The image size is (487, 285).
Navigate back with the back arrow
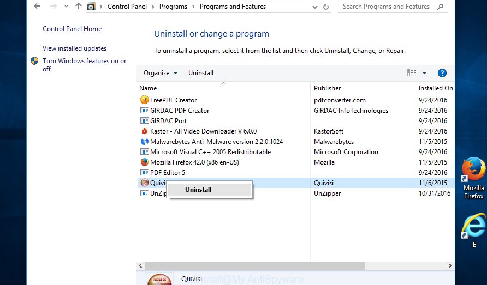point(37,7)
